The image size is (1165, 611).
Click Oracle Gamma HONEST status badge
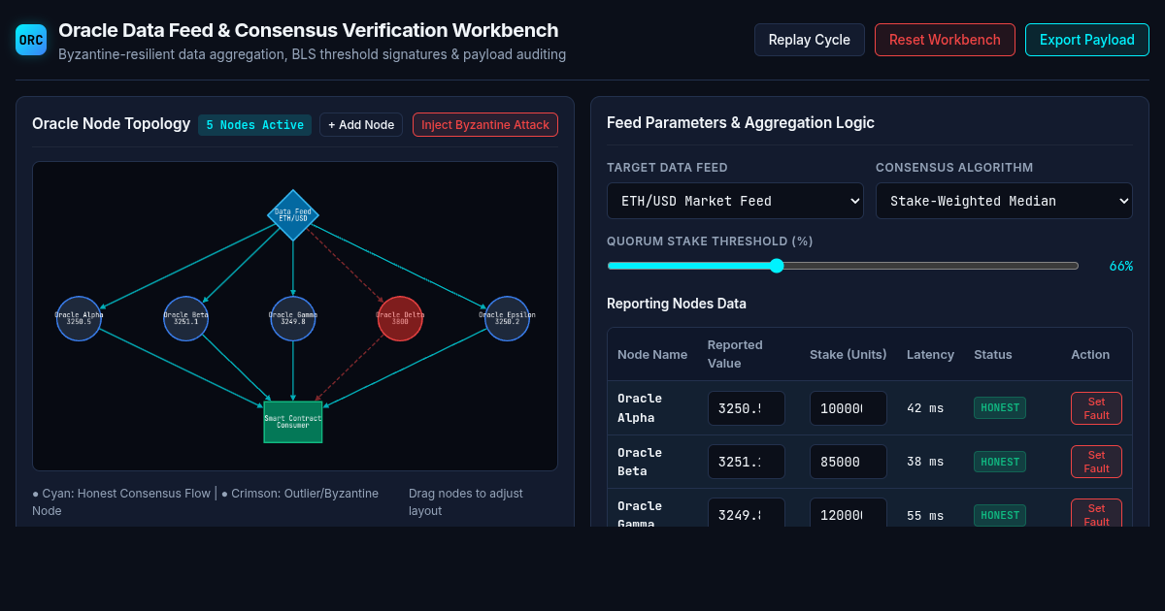coord(1000,515)
